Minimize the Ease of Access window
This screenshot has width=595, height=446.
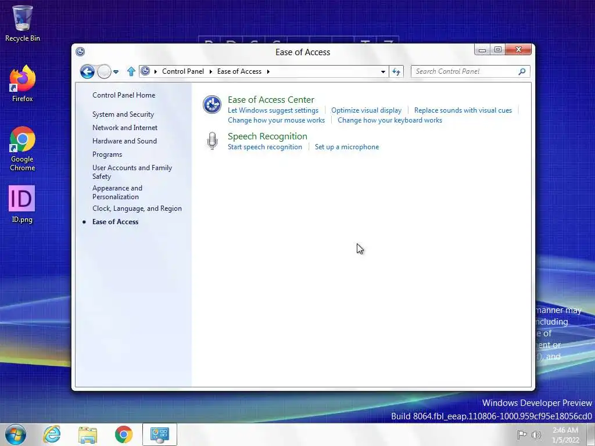click(482, 50)
